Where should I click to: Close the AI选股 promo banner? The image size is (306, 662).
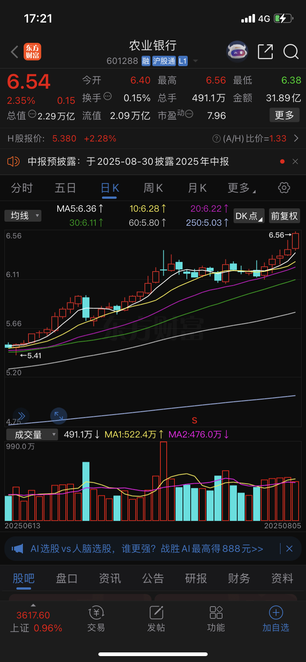(x=289, y=549)
